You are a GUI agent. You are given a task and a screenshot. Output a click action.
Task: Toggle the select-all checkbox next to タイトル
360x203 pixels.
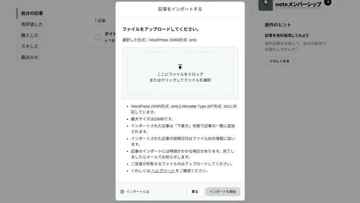click(97, 37)
